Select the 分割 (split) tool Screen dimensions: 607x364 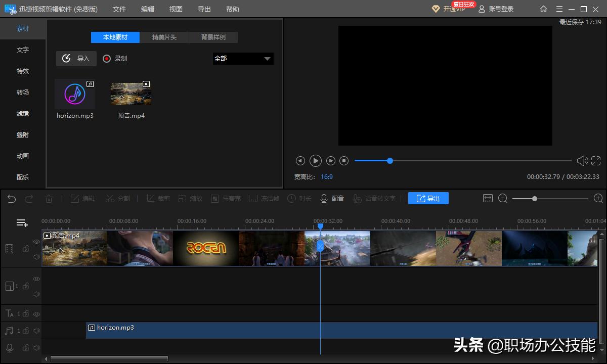(117, 198)
